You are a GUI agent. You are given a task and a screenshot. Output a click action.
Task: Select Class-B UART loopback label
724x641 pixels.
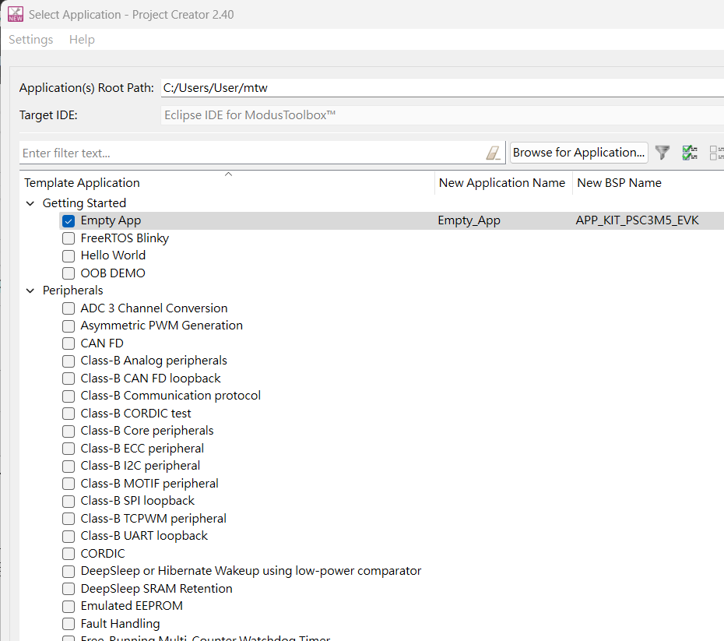tap(144, 536)
